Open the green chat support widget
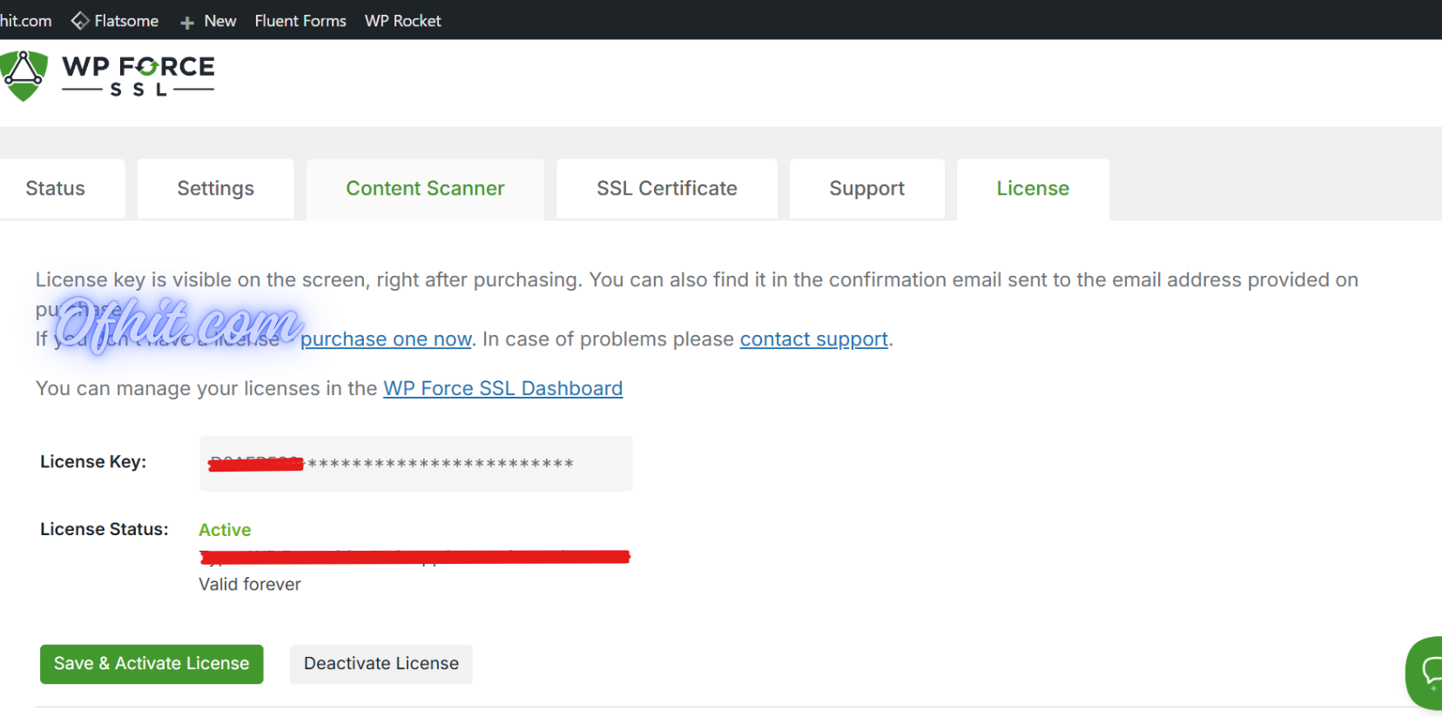This screenshot has height=717, width=1442. (1426, 672)
